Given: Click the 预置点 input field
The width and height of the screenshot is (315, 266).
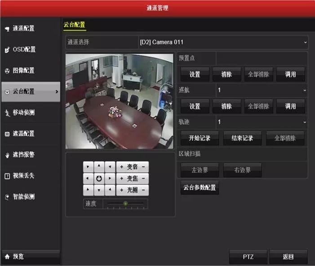Looking at the screenshot, I should [261, 58].
